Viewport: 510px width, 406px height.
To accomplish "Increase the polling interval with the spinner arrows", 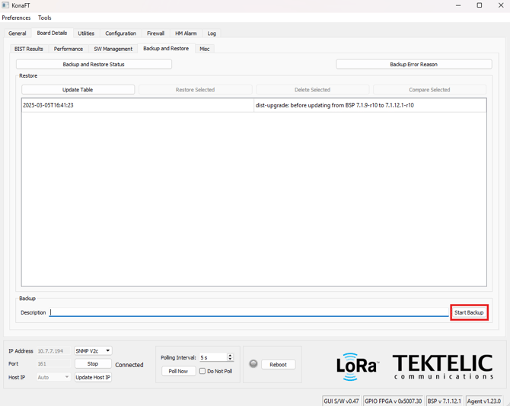I will [x=230, y=355].
